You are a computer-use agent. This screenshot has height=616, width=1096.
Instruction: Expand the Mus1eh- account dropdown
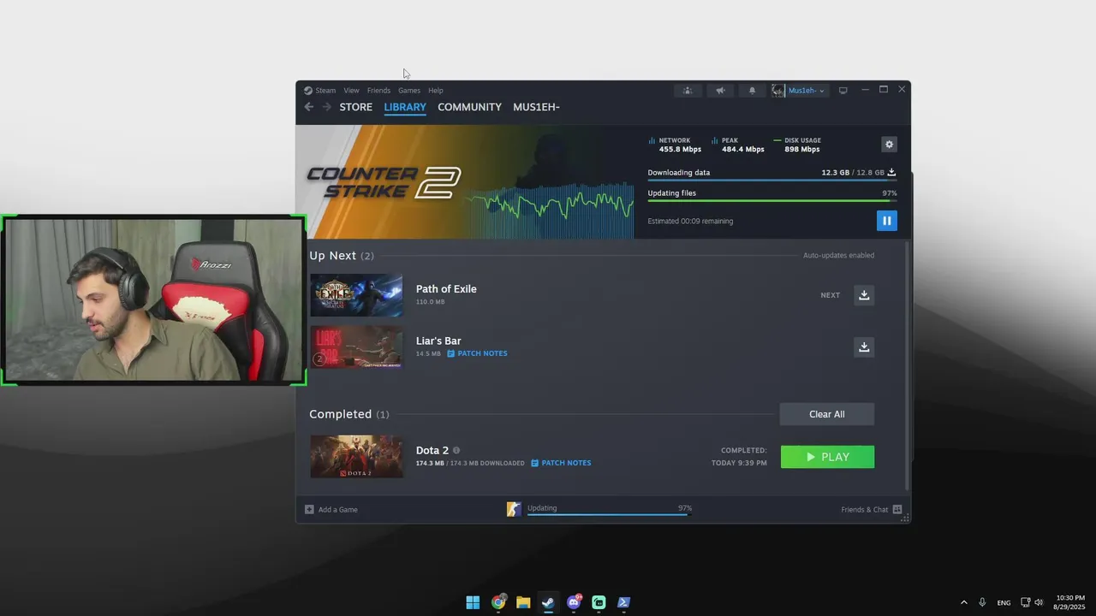coord(807,91)
